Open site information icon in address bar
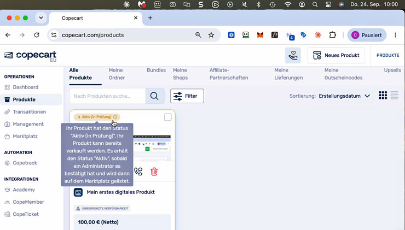The height and width of the screenshot is (230, 405). click(54, 35)
